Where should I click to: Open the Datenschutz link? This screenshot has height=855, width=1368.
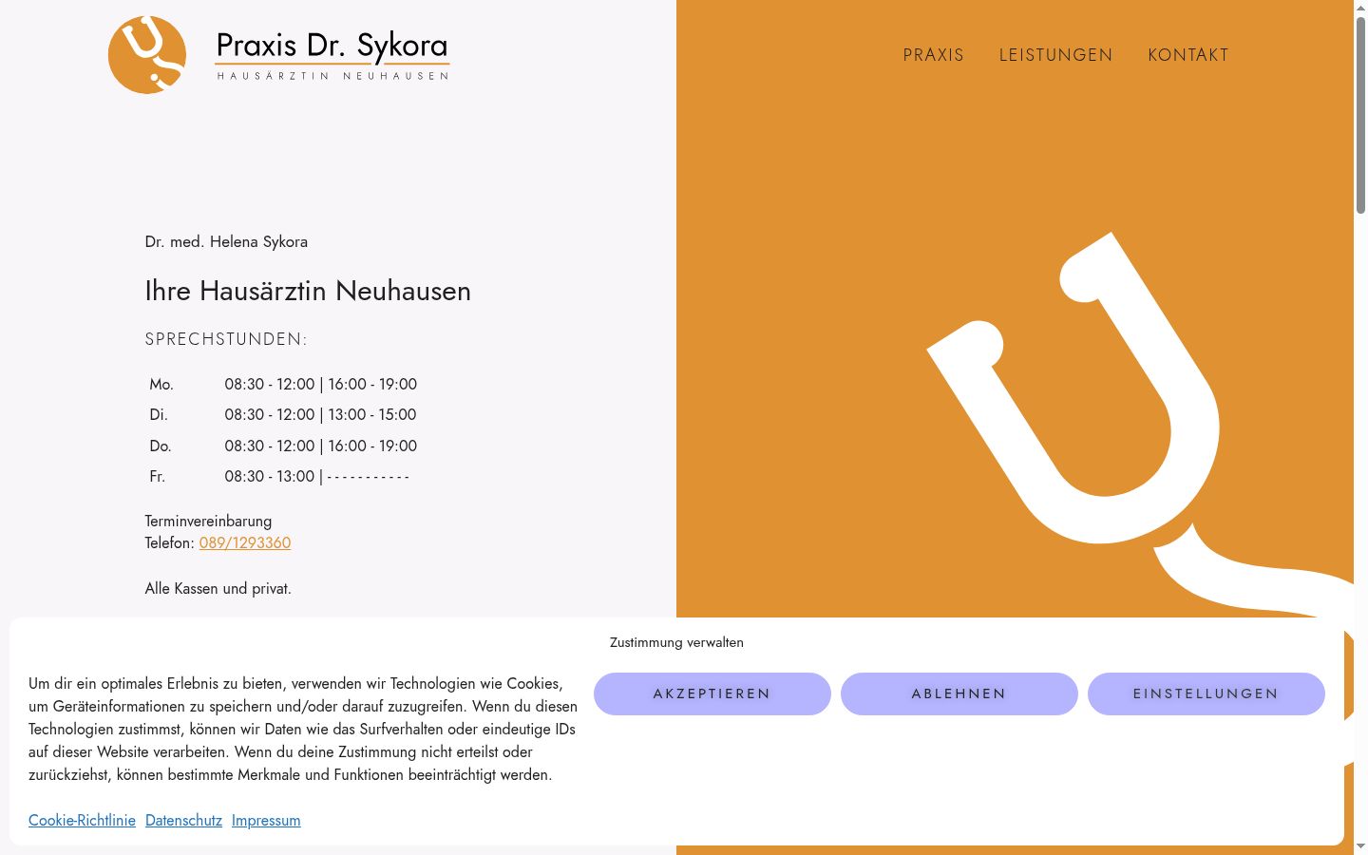183,820
